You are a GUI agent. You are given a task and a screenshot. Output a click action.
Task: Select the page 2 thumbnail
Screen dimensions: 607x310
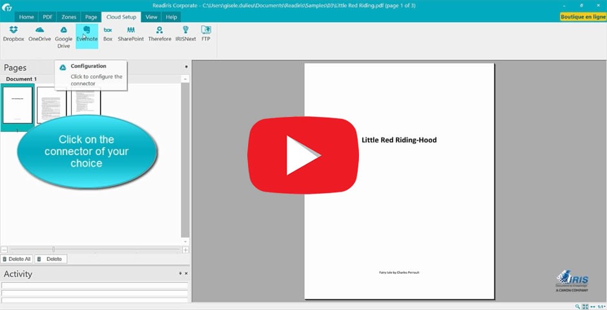[x=52, y=105]
